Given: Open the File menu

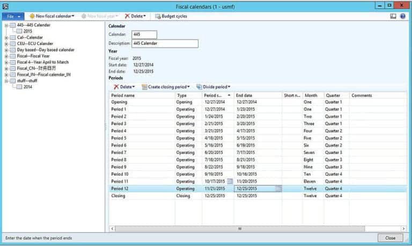Looking at the screenshot, I should click(13, 16).
